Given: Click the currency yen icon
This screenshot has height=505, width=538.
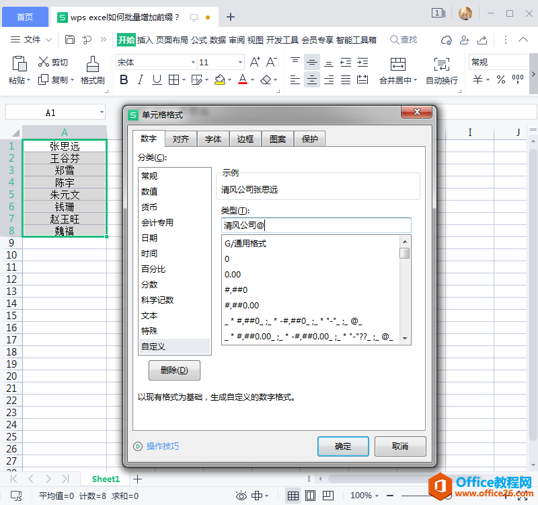Looking at the screenshot, I should click(477, 79).
